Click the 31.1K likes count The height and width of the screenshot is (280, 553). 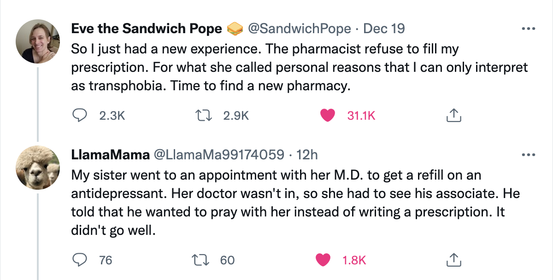(361, 116)
